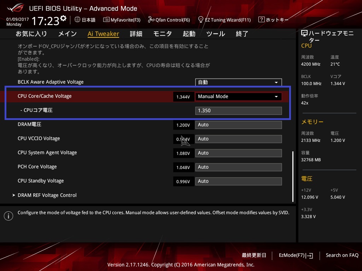The height and width of the screenshot is (271, 362).
Task: Go to the 起動 tab
Action: pyautogui.click(x=189, y=34)
